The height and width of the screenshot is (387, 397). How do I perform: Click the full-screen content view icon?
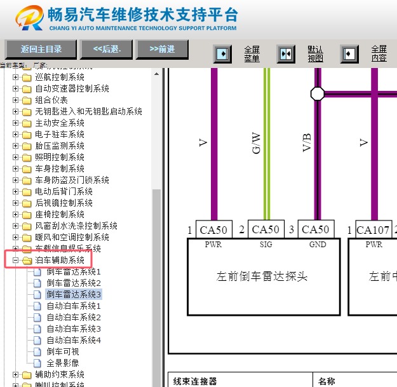[349, 54]
